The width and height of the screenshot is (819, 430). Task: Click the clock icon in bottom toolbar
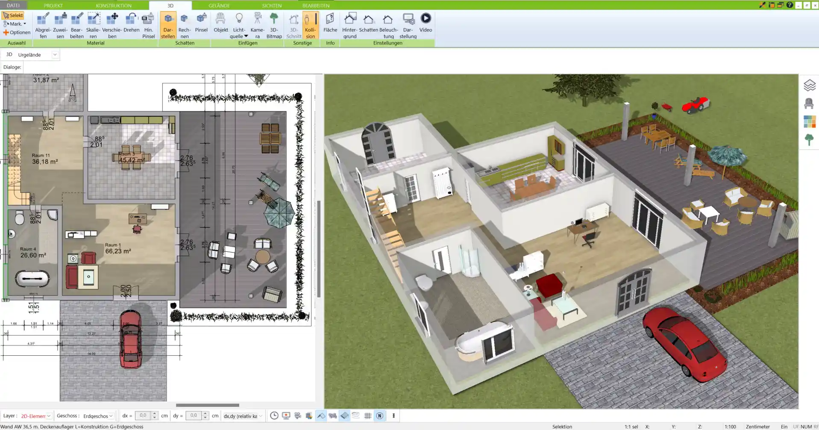274,415
